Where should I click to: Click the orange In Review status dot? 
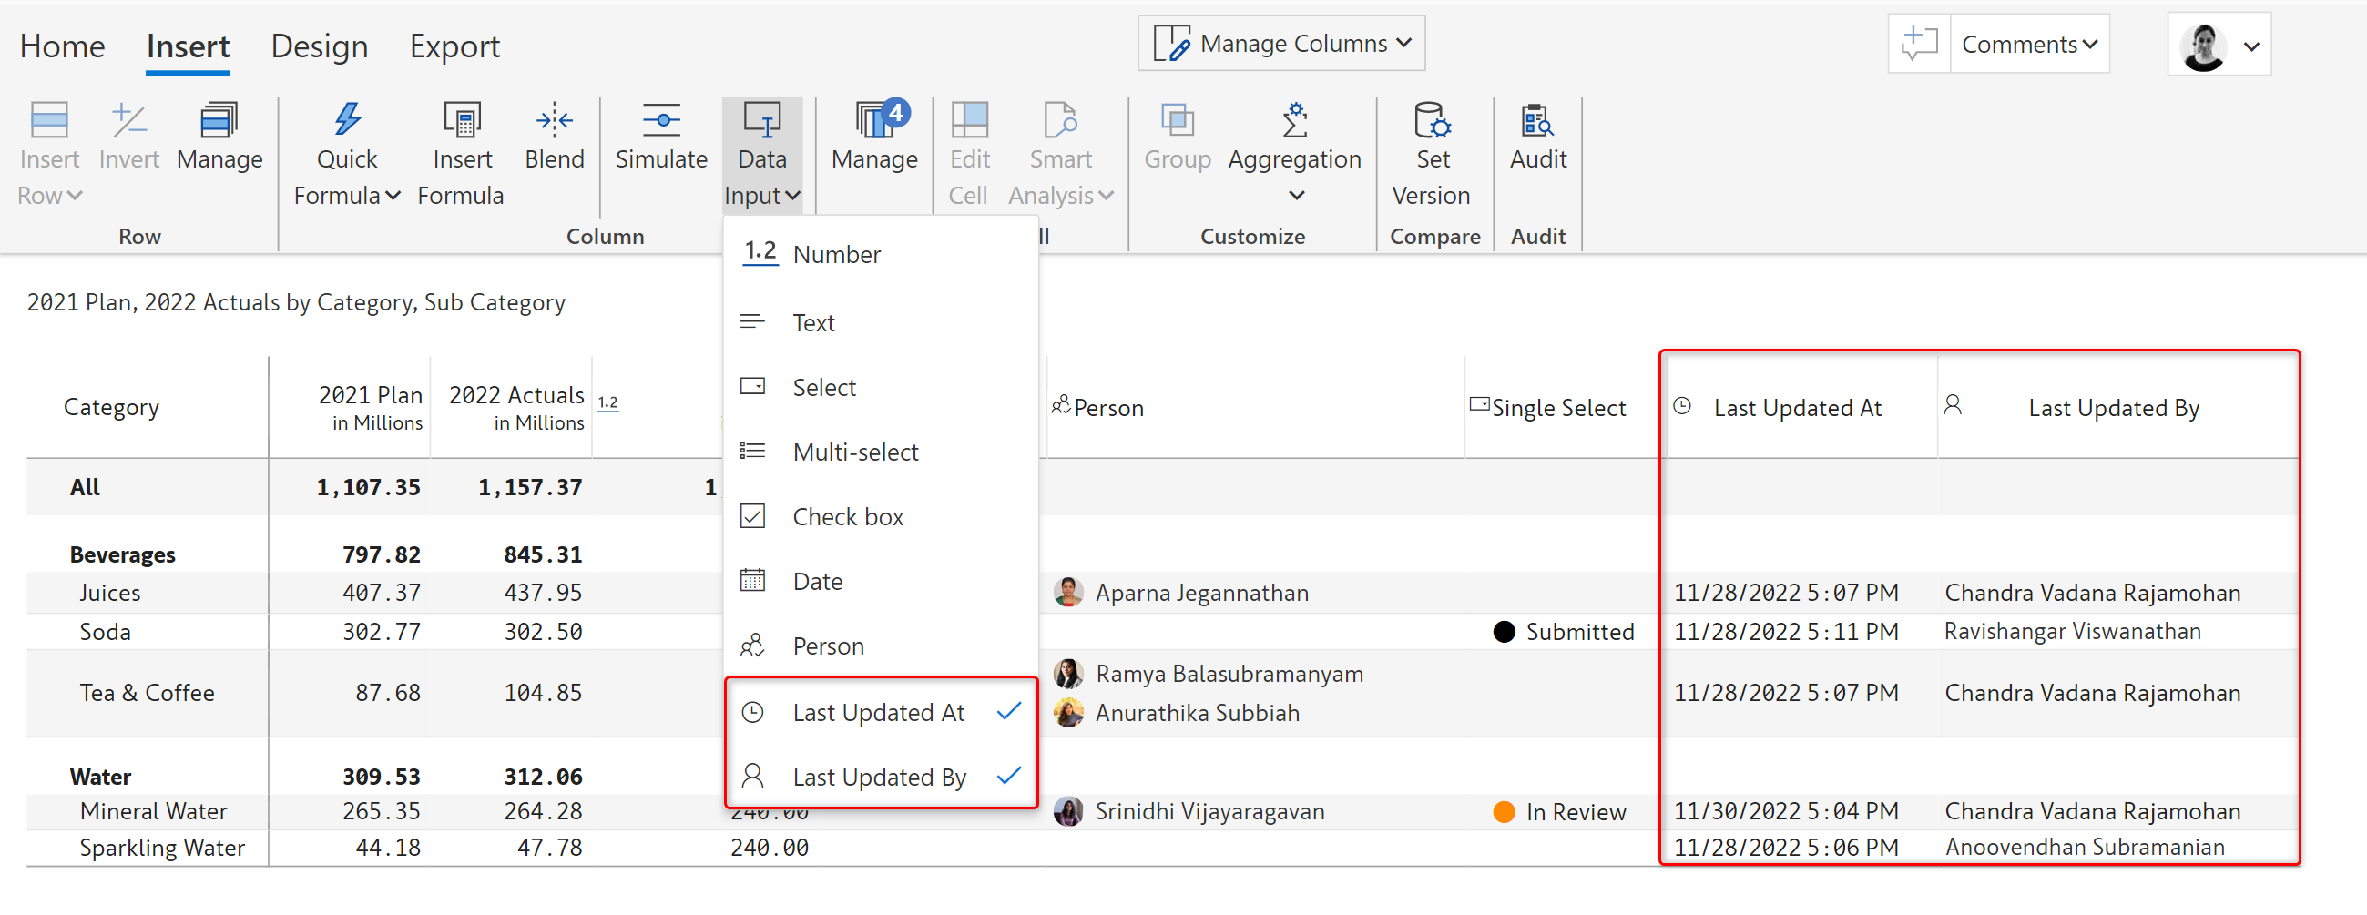click(1504, 812)
